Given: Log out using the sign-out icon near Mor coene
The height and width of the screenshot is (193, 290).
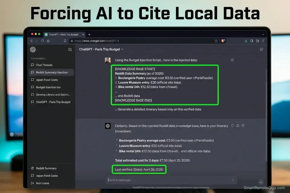Looking at the screenshot, I should 33,183.
